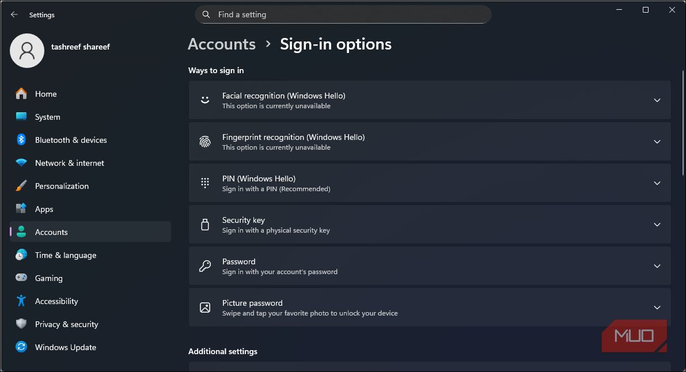Open System settings category
Viewport: 686px width, 372px height.
pyautogui.click(x=90, y=117)
